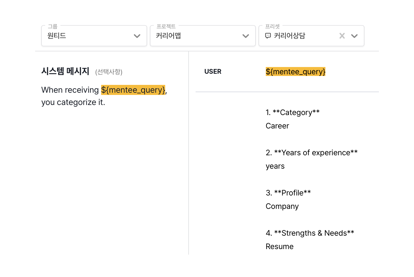Open the 프리셋 dropdown showing 커리어상담

click(311, 36)
